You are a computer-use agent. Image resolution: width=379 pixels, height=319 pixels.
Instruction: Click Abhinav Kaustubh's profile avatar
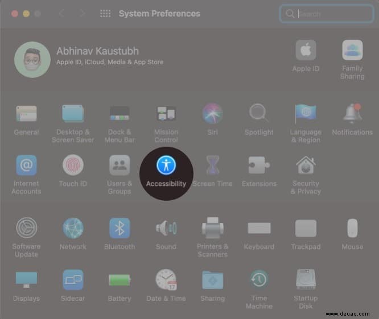click(x=32, y=59)
